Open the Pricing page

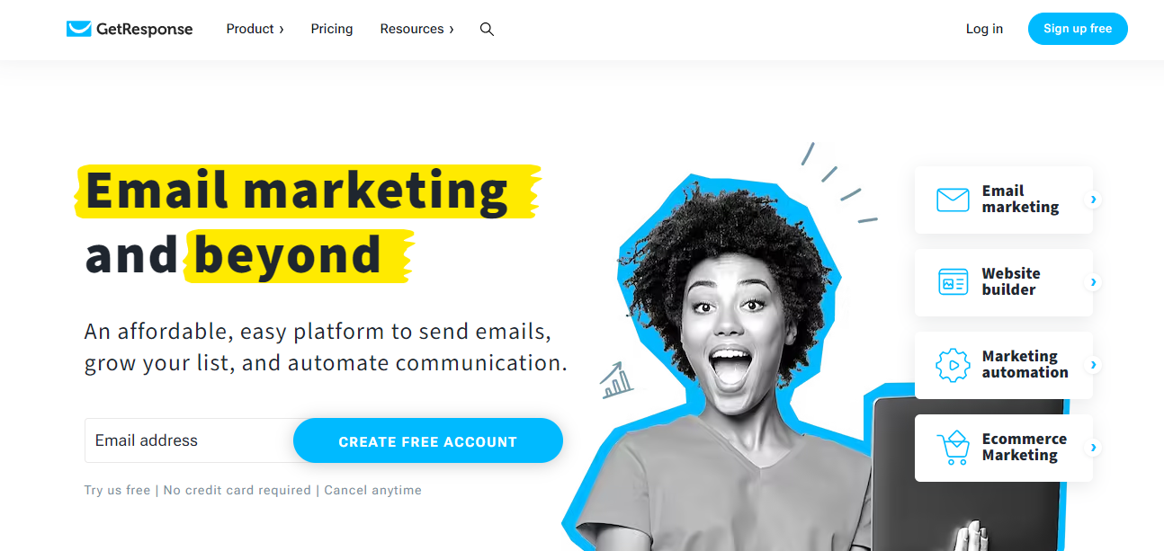332,29
